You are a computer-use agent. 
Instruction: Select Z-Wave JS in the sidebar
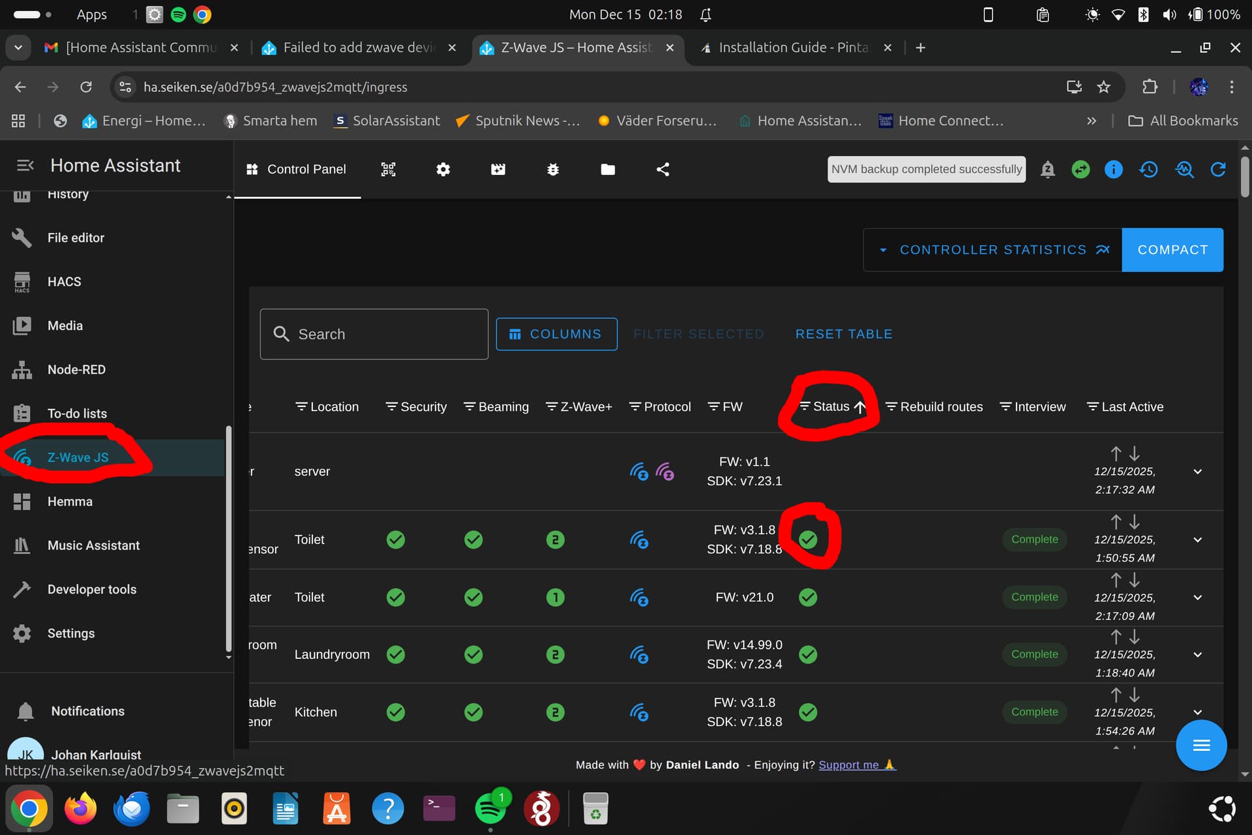[78, 457]
